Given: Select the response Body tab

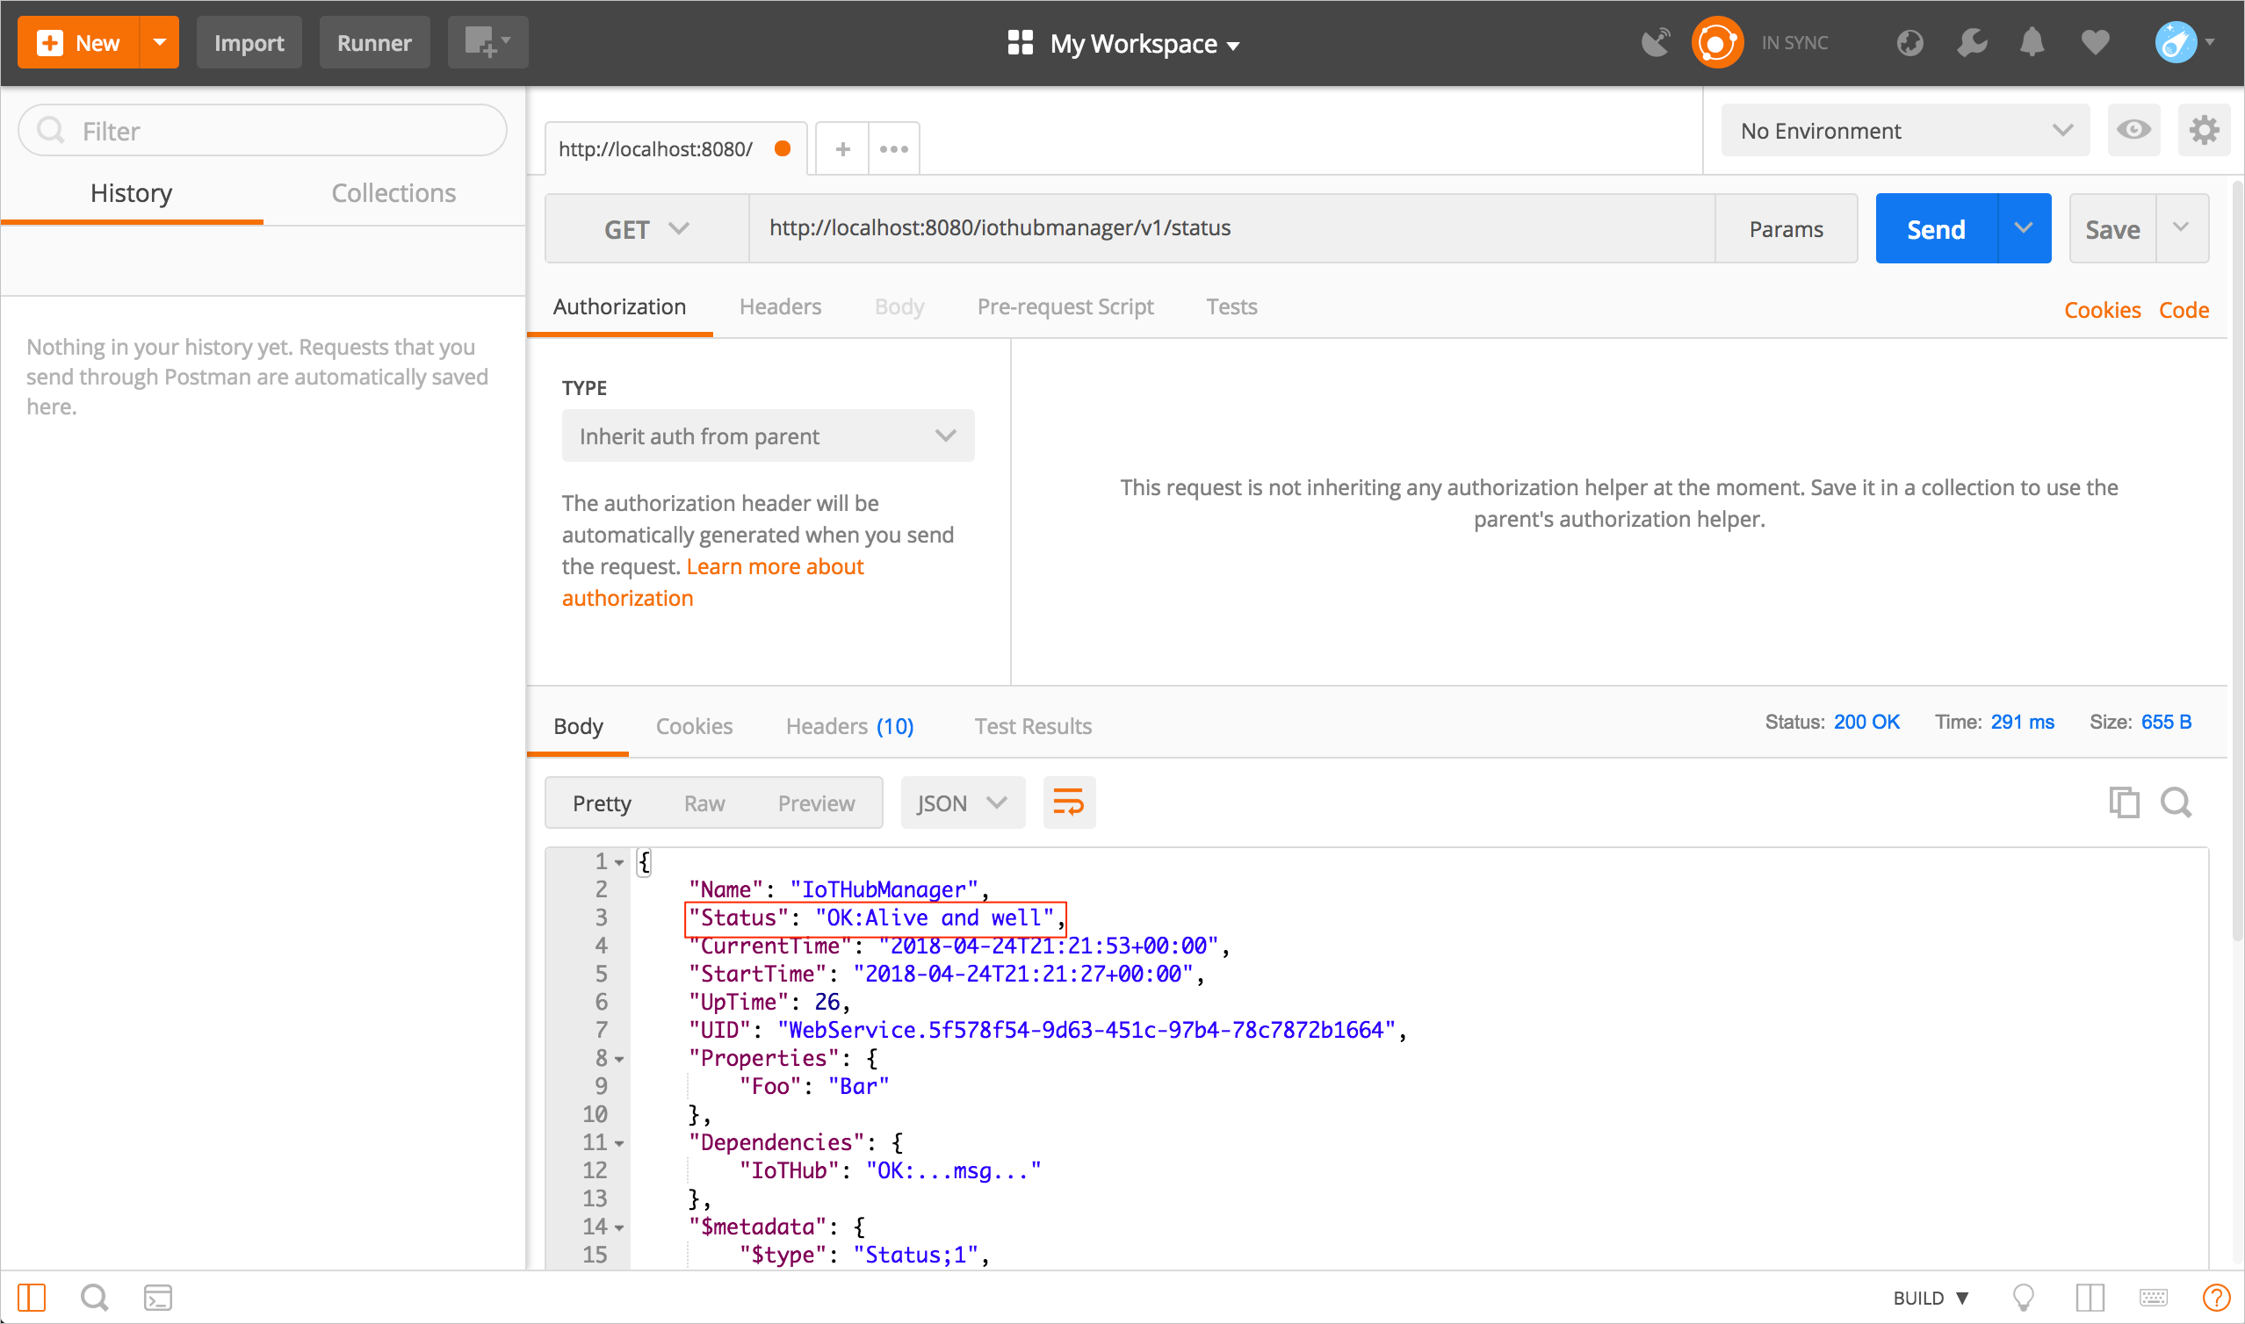Looking at the screenshot, I should pos(578,726).
